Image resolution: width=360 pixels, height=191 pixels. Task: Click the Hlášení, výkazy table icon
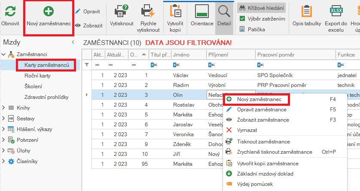point(11,129)
